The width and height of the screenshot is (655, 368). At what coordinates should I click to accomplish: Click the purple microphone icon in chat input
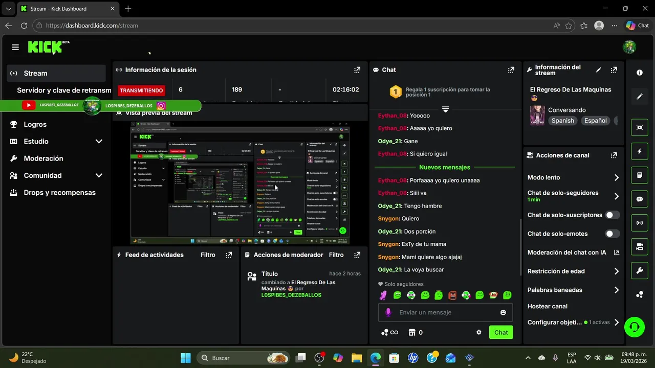[x=388, y=312]
